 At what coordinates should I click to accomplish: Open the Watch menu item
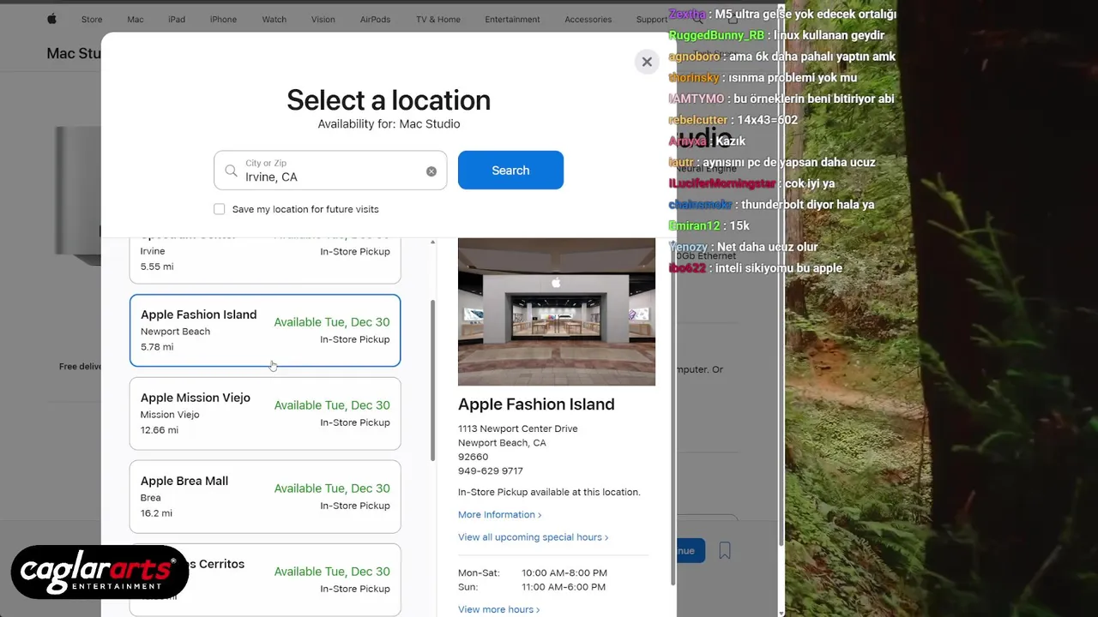274,20
